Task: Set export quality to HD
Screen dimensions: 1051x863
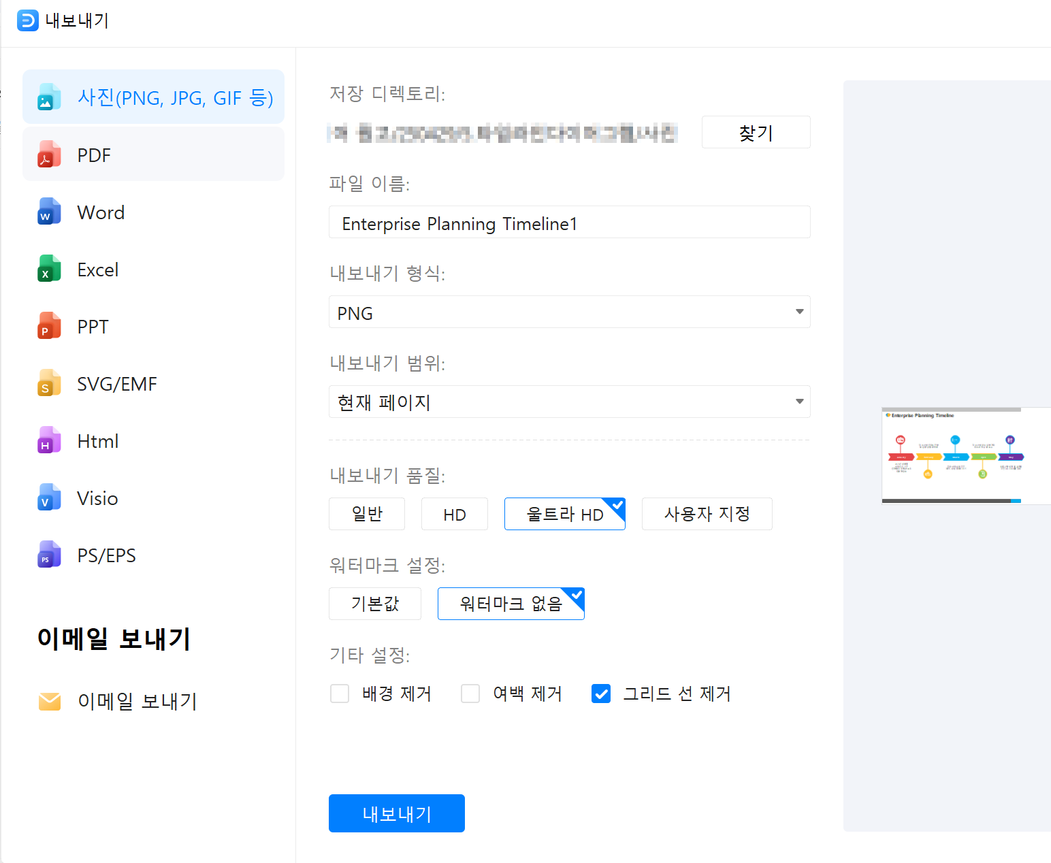Action: 455,514
